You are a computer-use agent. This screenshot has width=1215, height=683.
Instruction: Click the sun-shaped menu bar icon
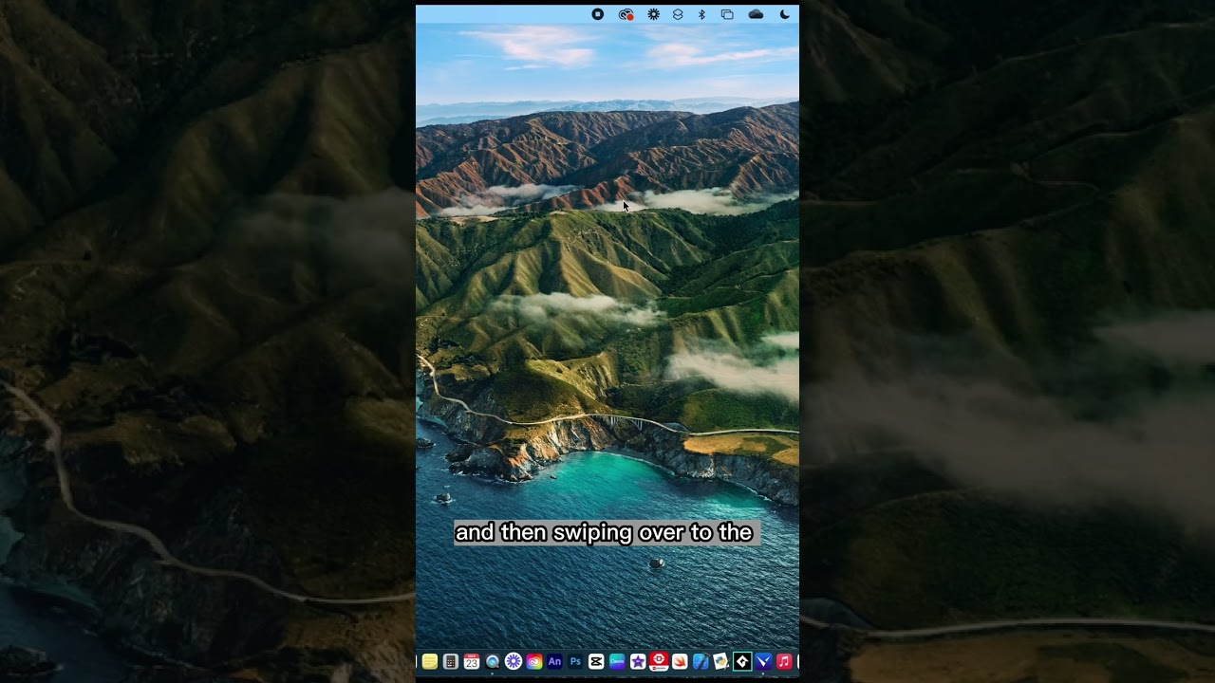click(653, 14)
